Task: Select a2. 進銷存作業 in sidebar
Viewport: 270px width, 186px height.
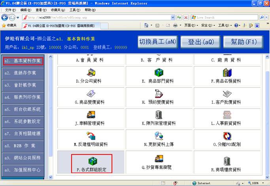Action: pyautogui.click(x=22, y=73)
